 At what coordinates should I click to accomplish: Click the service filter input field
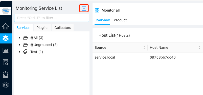coord(52,18)
